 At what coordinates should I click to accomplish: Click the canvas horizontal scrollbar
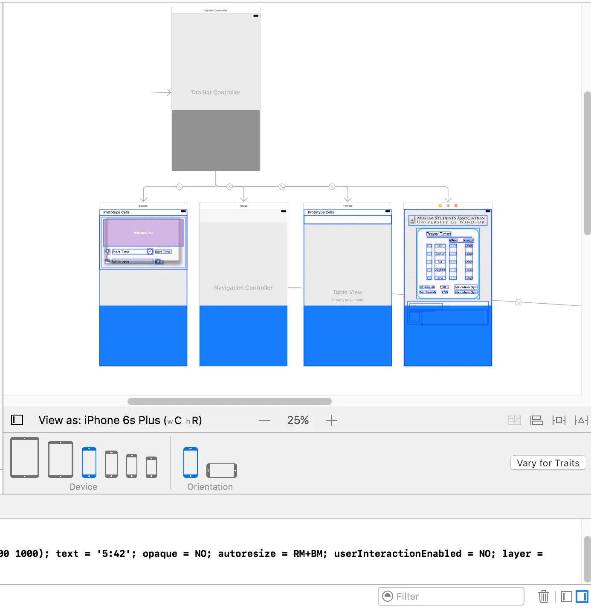(x=229, y=401)
